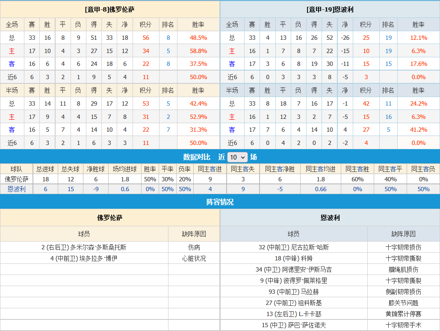
Task: Select Fiorentina full-time total ranking value 8
Action: pos(168,38)
